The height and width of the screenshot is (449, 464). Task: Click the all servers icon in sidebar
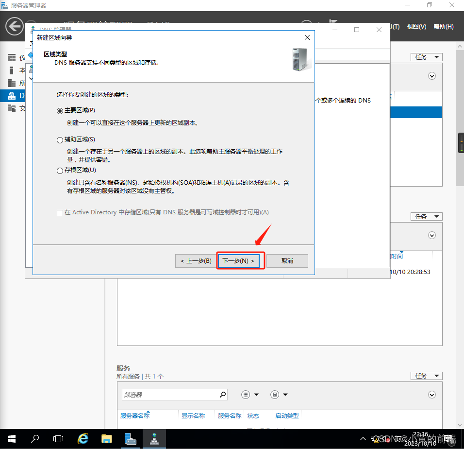12,83
